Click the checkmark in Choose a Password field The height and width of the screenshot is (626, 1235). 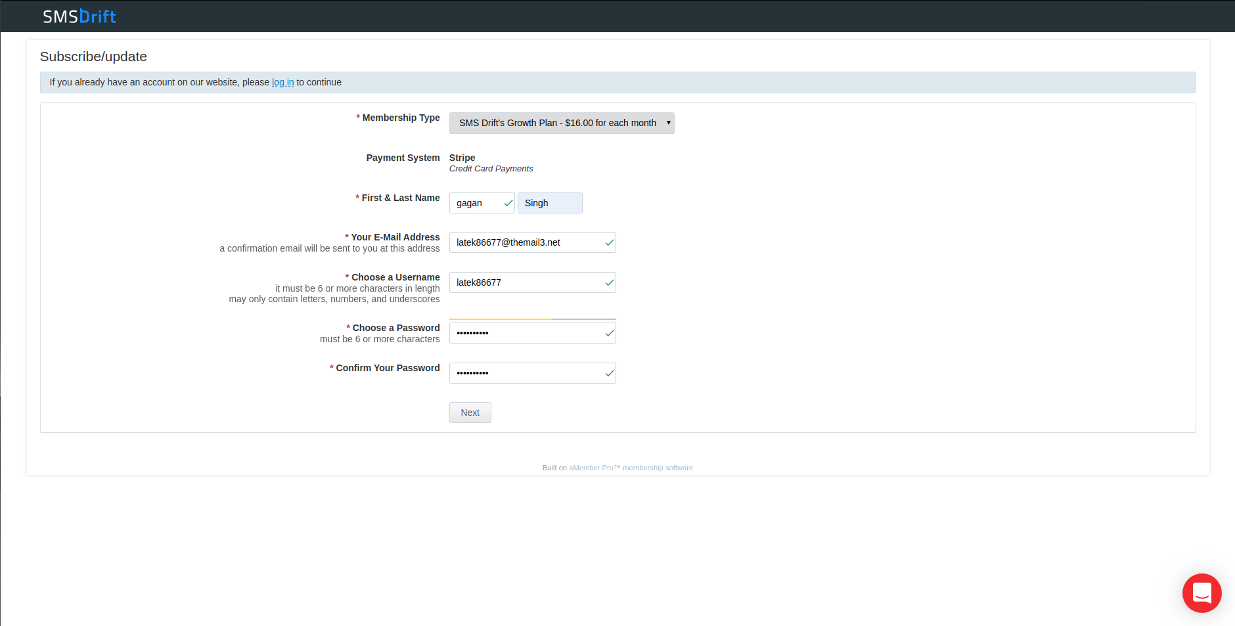[x=610, y=333]
